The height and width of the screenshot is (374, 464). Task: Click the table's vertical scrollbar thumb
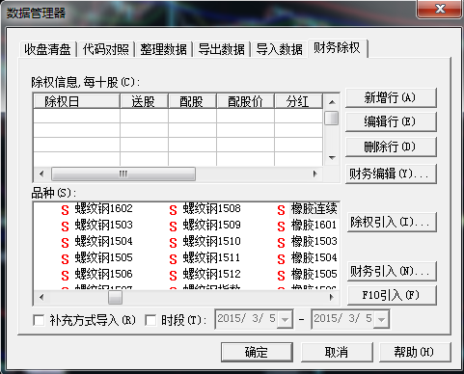(332, 118)
